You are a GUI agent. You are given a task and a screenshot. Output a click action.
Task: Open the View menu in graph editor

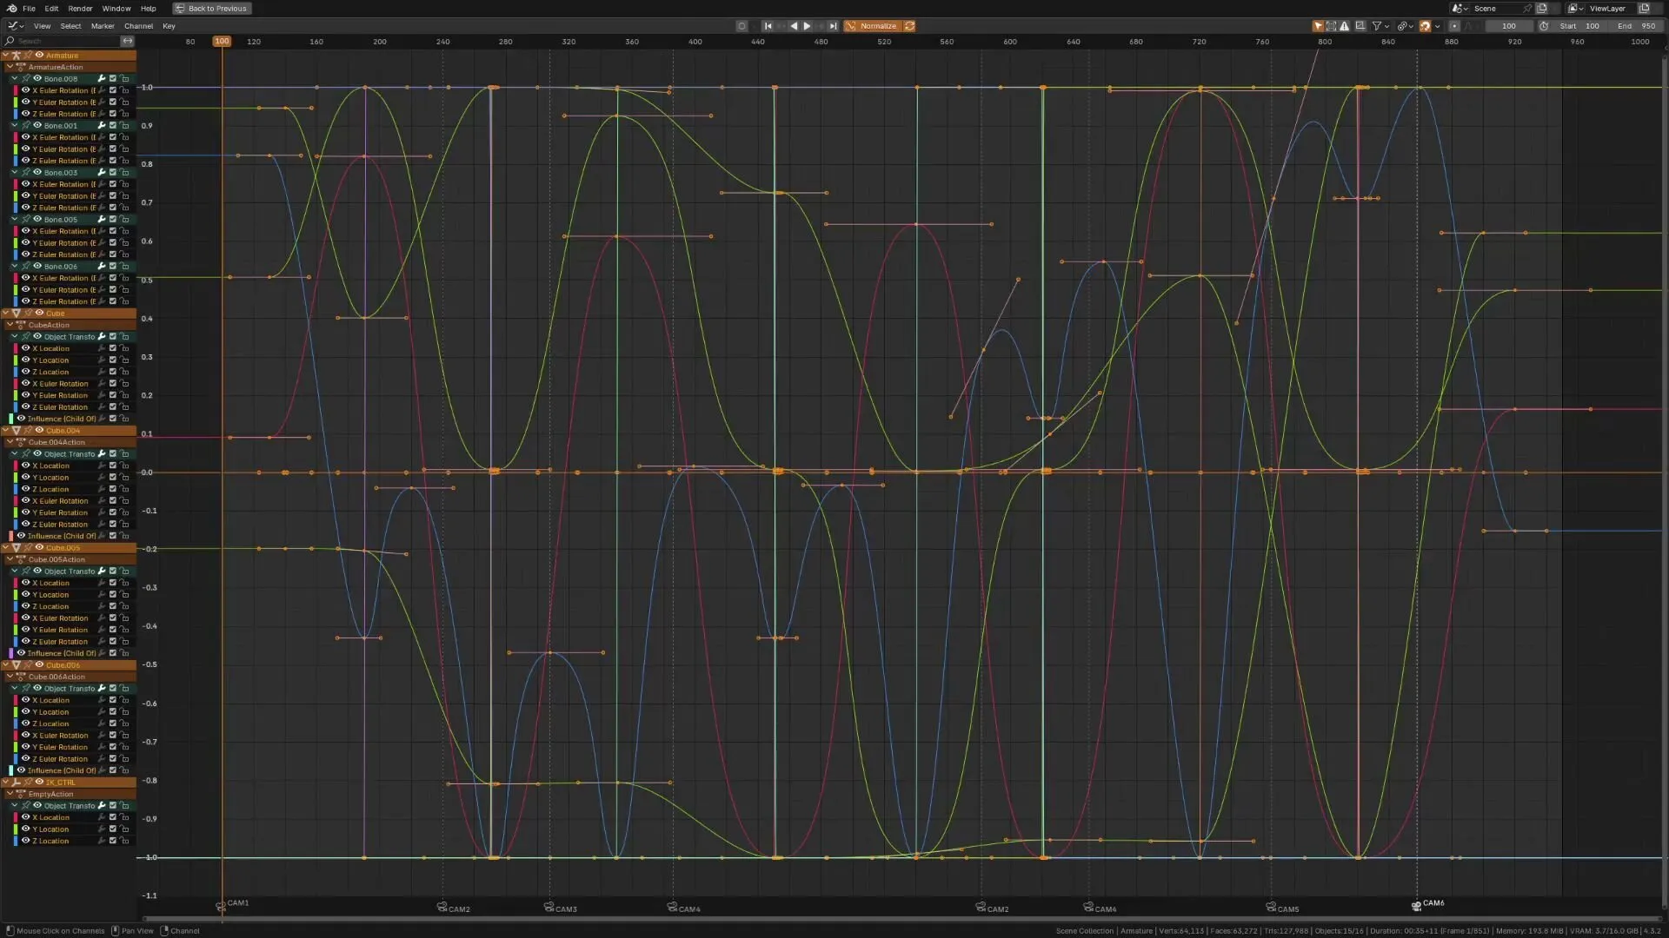pyautogui.click(x=42, y=26)
